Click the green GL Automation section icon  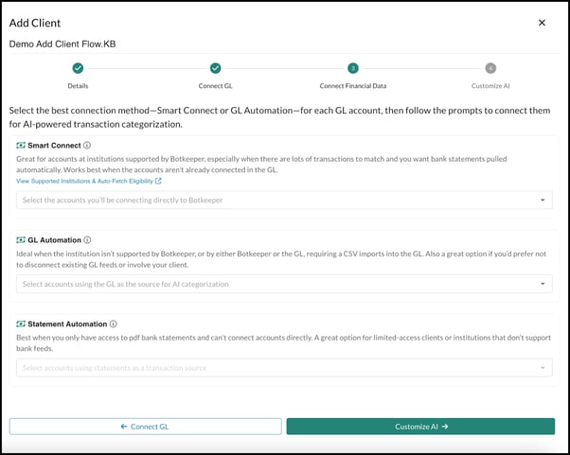pyautogui.click(x=21, y=240)
